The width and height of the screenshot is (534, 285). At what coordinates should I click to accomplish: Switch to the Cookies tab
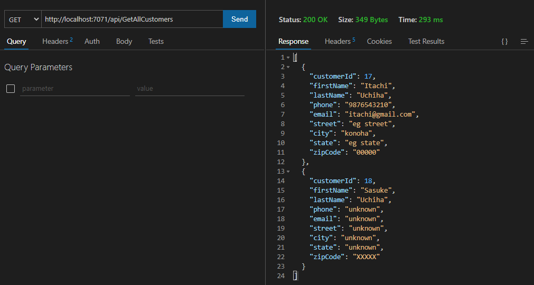click(379, 41)
